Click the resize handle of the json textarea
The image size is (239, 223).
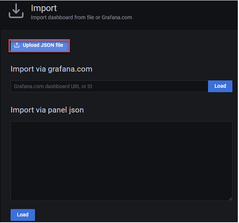click(230, 199)
